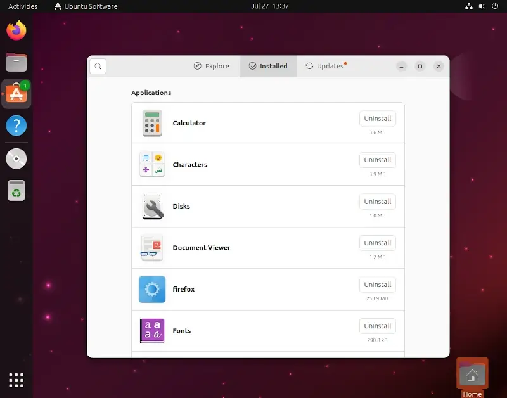The height and width of the screenshot is (398, 507).
Task: Open the Document Viewer entry name
Action: [x=202, y=248]
